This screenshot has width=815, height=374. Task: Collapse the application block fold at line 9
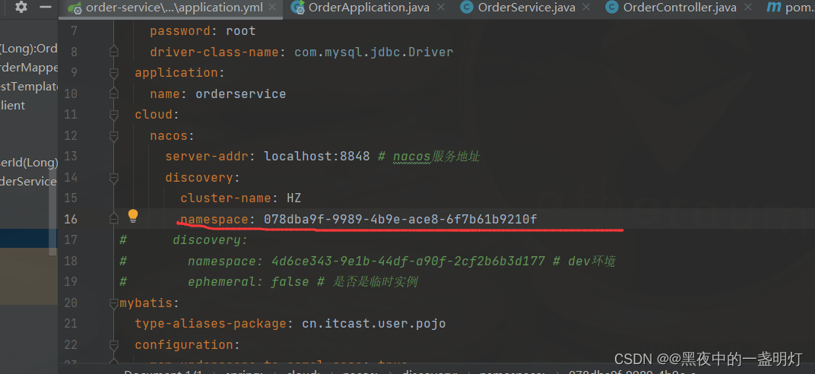tap(114, 73)
